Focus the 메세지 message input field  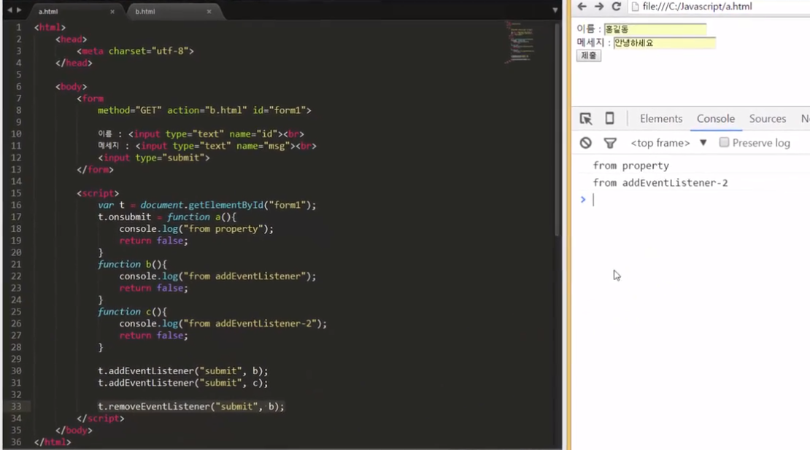664,43
